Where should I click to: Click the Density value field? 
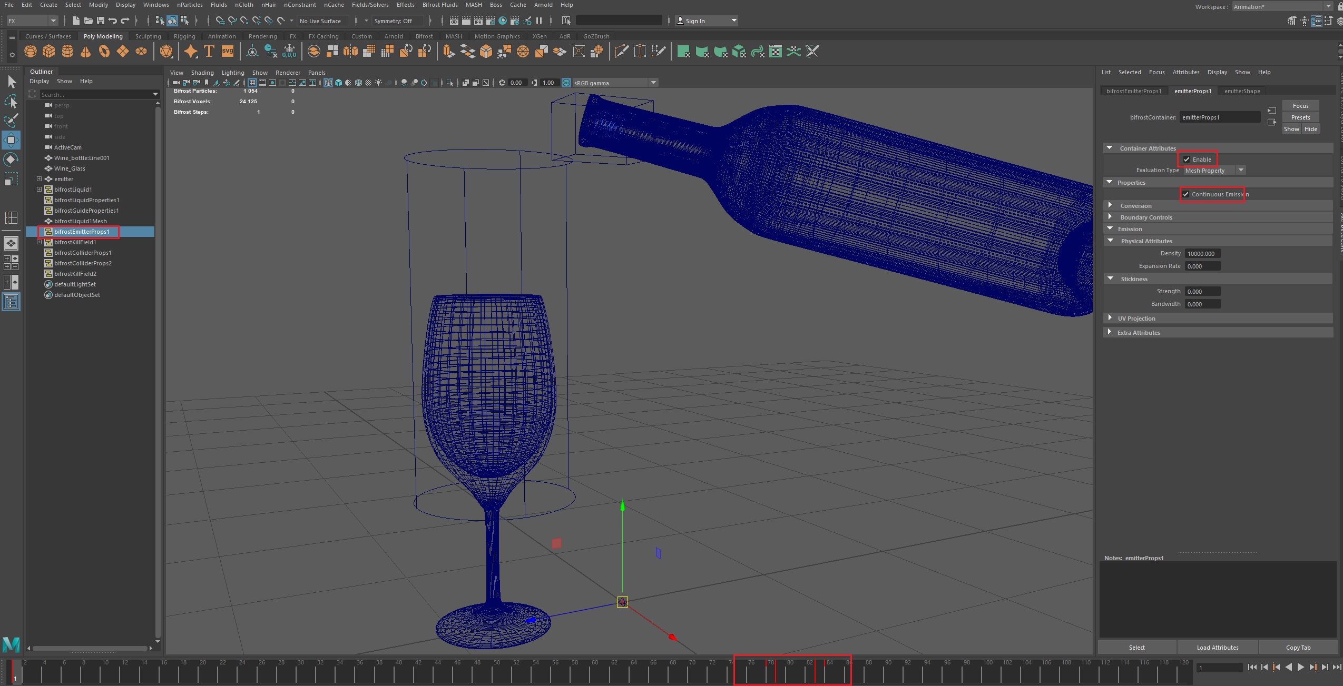[1202, 254]
